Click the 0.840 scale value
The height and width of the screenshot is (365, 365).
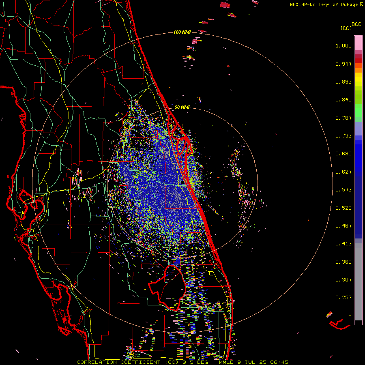tap(344, 100)
